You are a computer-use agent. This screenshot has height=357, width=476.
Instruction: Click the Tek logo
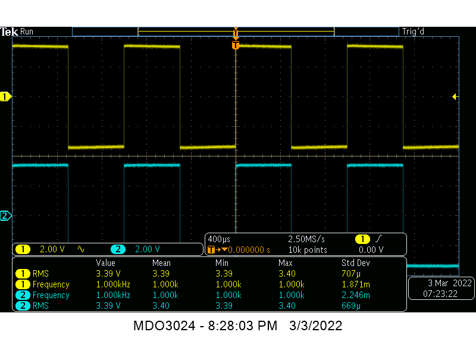coord(11,31)
